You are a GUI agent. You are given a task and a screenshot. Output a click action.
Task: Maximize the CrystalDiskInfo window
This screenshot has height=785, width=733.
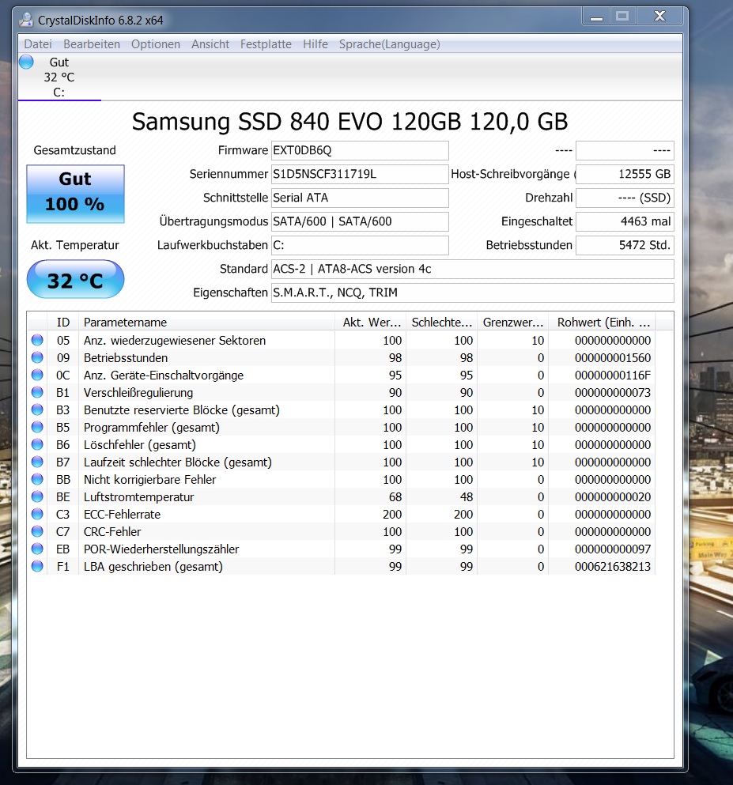(x=622, y=17)
